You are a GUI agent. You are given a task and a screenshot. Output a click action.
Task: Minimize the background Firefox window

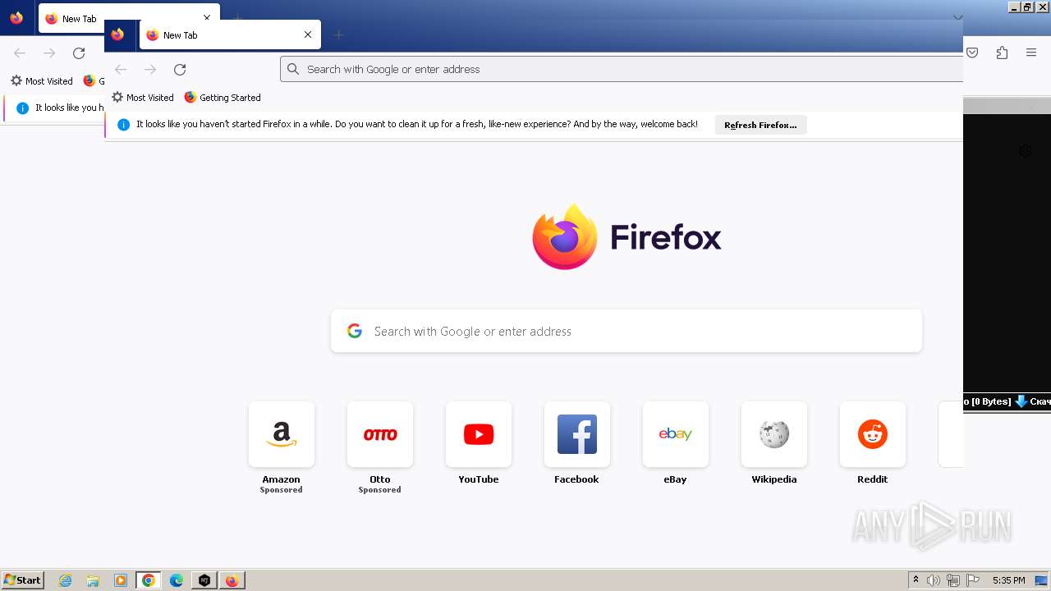point(1014,7)
